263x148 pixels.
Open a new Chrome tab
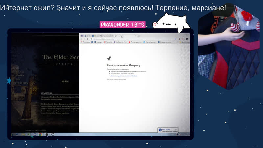coord(139,36)
